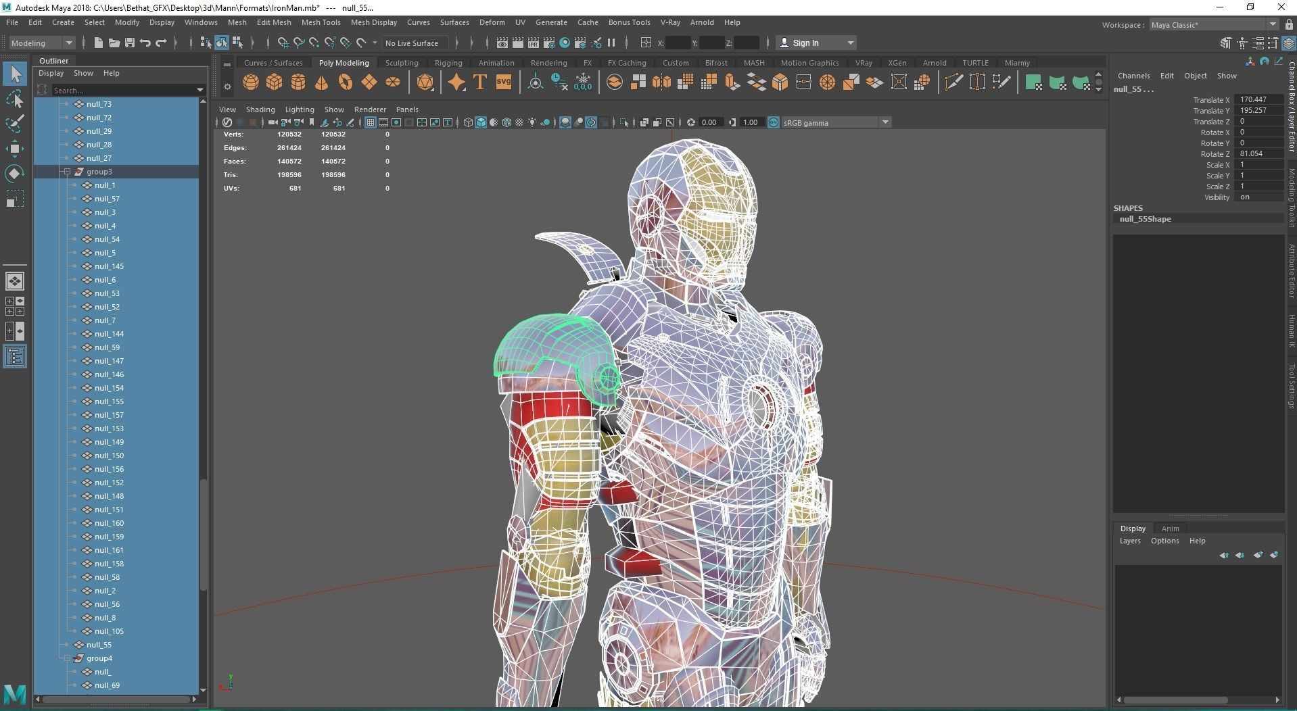Click the Translate X value field

pos(1258,99)
